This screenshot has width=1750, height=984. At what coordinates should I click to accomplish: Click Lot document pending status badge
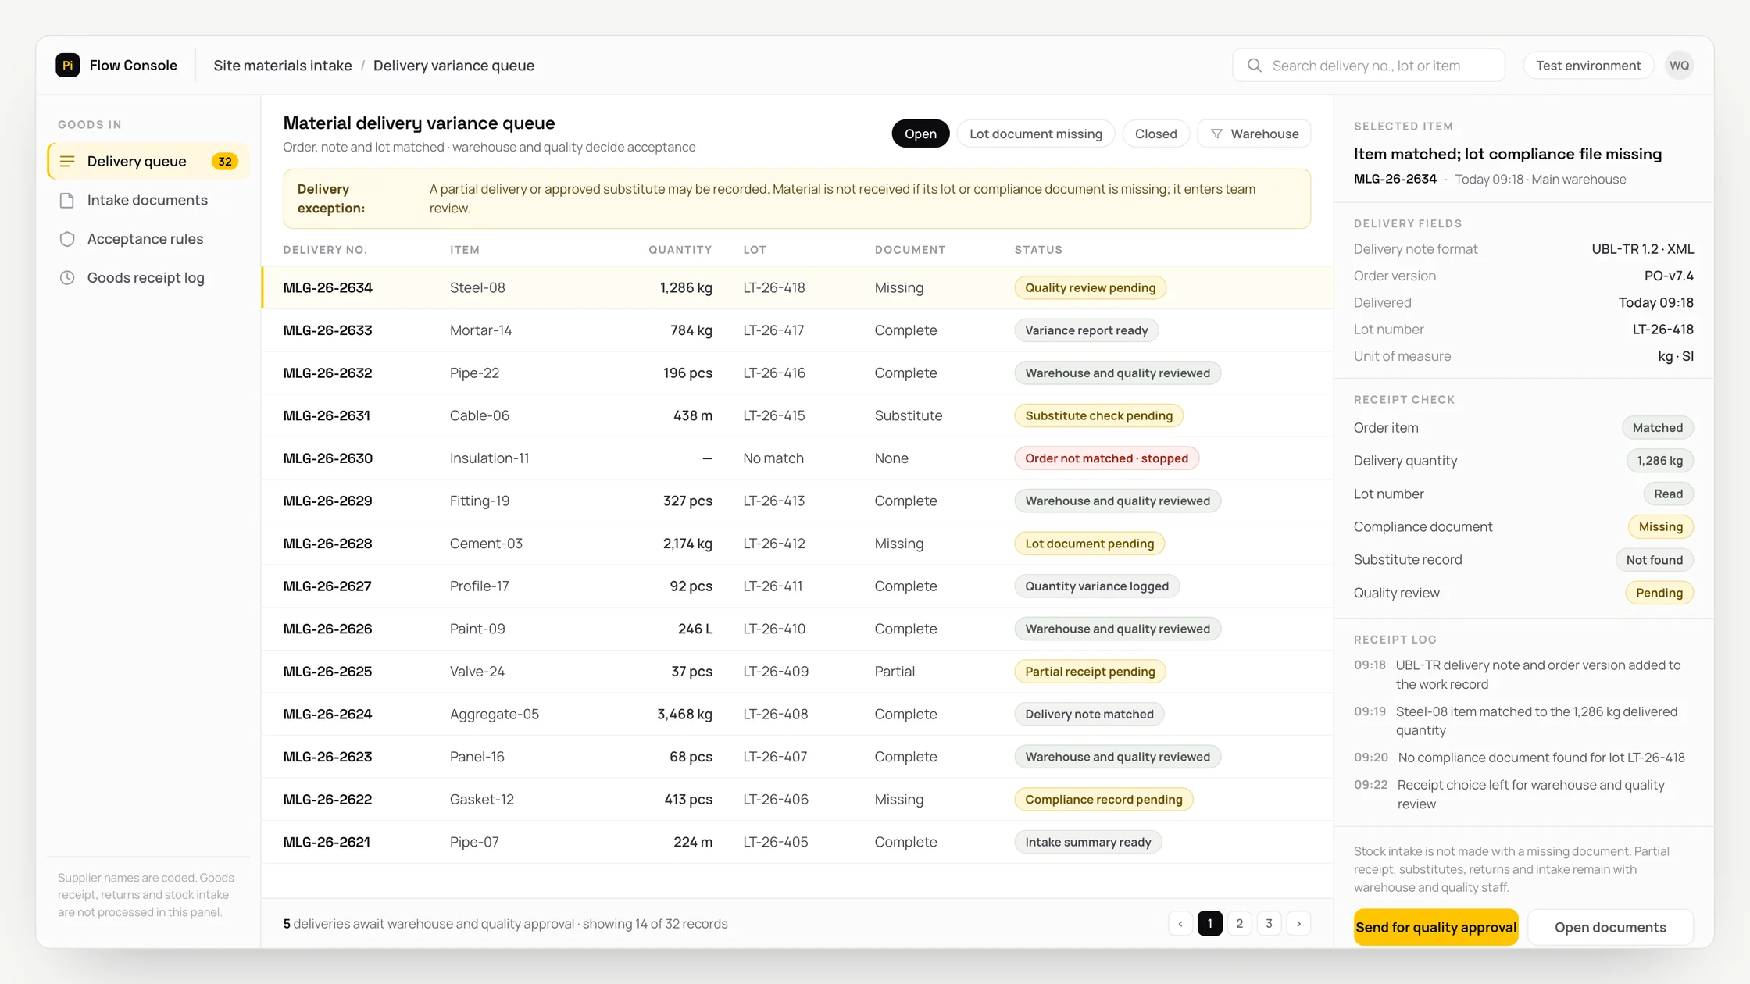pyautogui.click(x=1089, y=544)
